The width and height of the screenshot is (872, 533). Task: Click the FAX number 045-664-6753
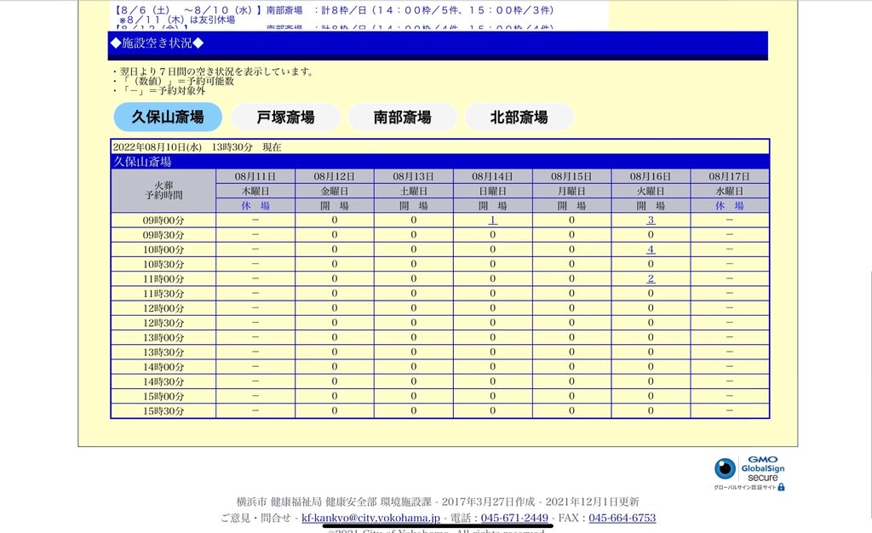622,518
